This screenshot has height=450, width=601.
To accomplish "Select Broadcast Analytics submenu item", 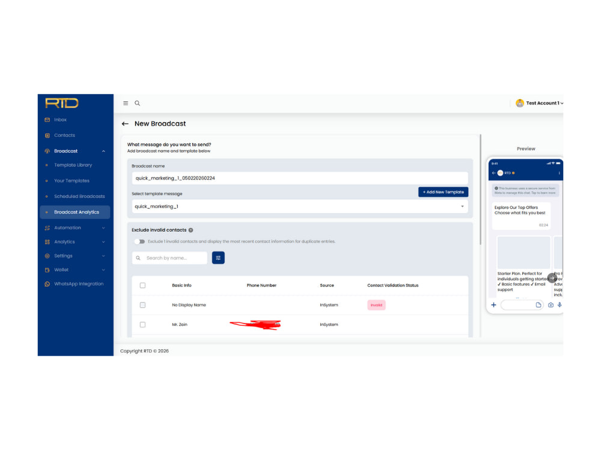I will [76, 212].
